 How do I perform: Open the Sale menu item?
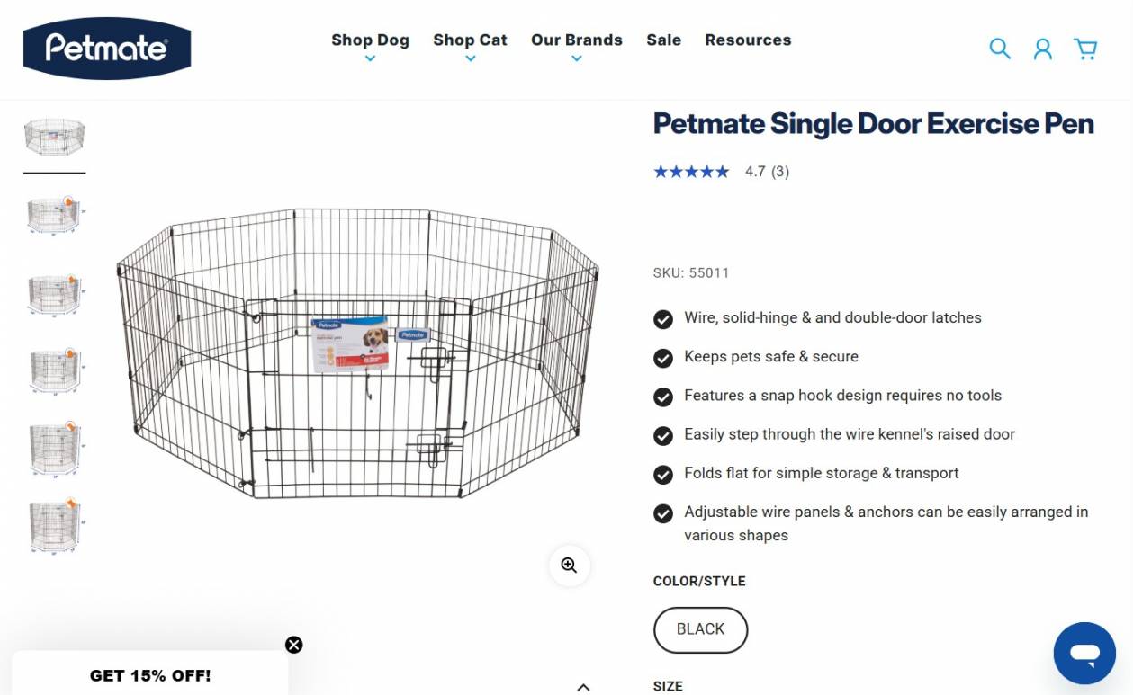click(663, 40)
